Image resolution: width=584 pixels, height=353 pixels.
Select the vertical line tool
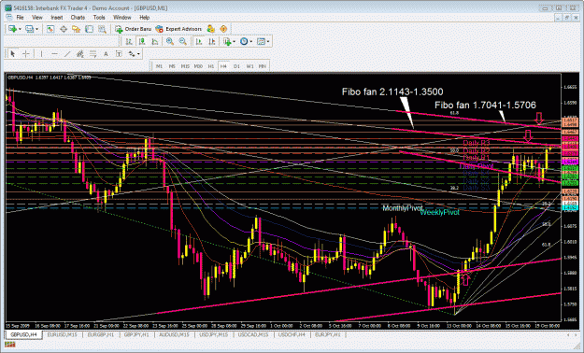[41, 54]
